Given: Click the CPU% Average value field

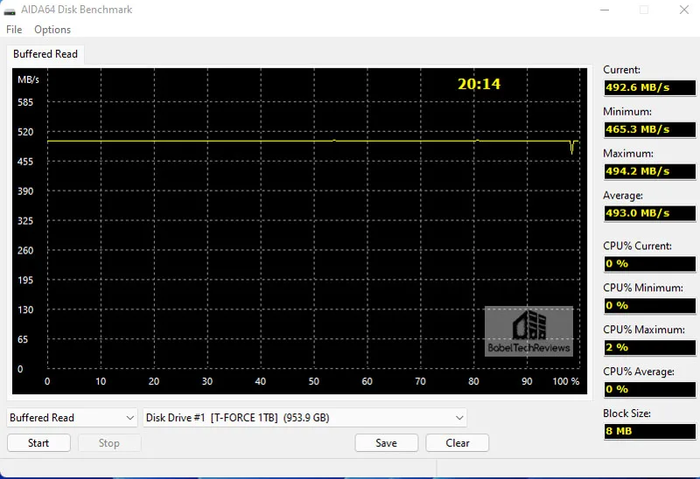Looking at the screenshot, I should point(649,389).
